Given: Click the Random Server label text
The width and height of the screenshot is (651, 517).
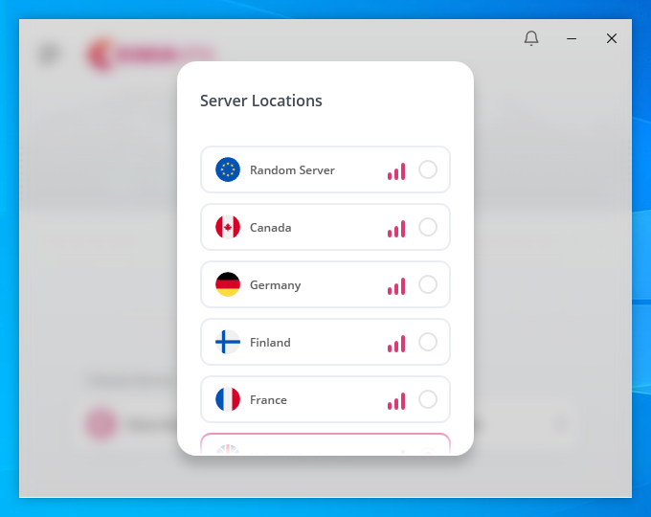Looking at the screenshot, I should [x=292, y=170].
